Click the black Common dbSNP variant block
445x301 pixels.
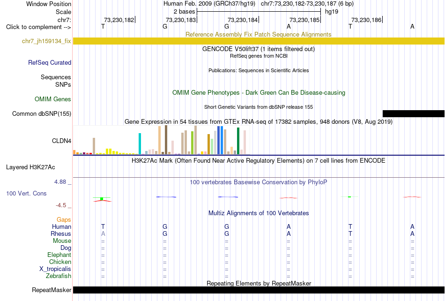(414, 113)
